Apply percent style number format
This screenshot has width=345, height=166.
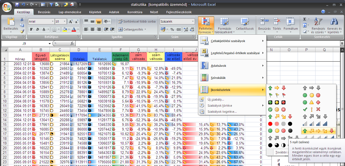[172, 29]
